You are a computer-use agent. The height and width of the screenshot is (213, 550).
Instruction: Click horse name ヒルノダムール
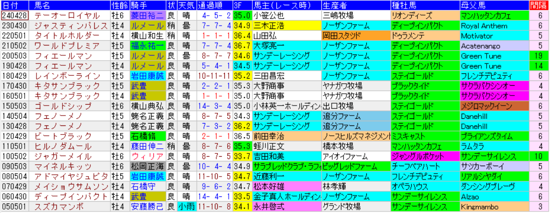(x=62, y=146)
